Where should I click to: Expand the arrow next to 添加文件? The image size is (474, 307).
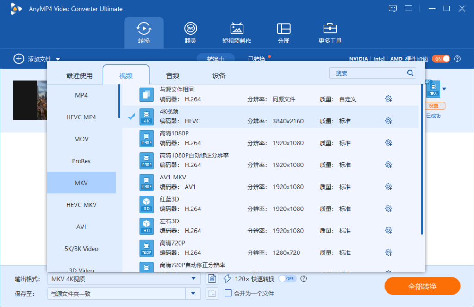pyautogui.click(x=57, y=59)
